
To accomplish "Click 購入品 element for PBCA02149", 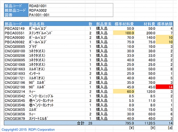I will tap(102, 29).
